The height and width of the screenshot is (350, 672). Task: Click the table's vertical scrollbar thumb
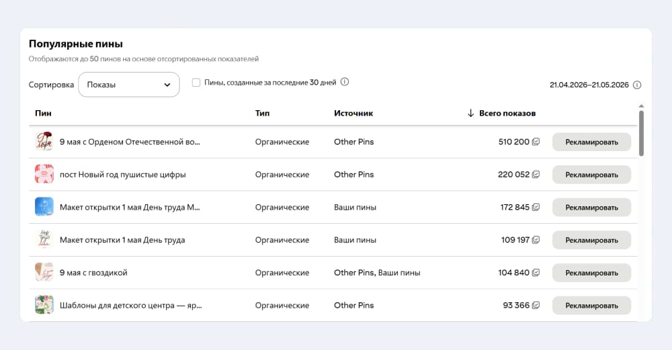click(x=641, y=133)
